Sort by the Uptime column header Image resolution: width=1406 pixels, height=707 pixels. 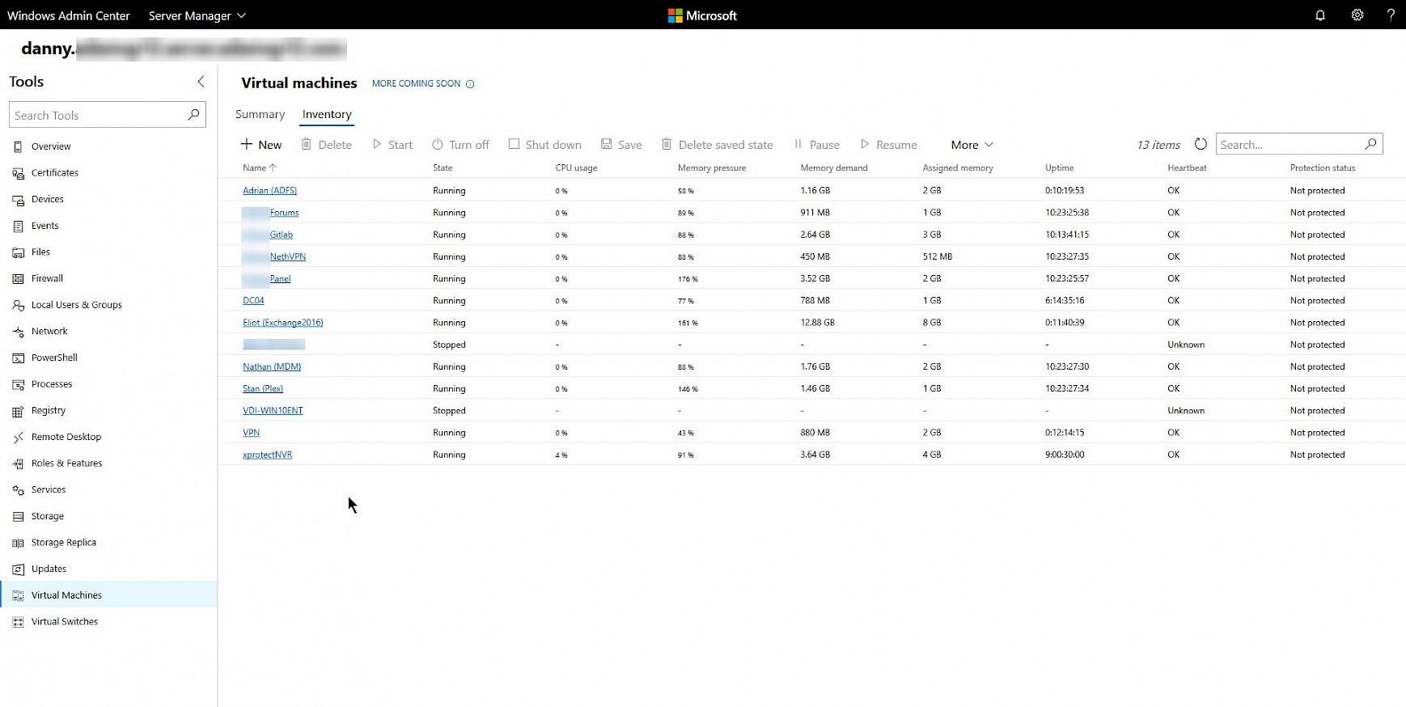(x=1060, y=168)
